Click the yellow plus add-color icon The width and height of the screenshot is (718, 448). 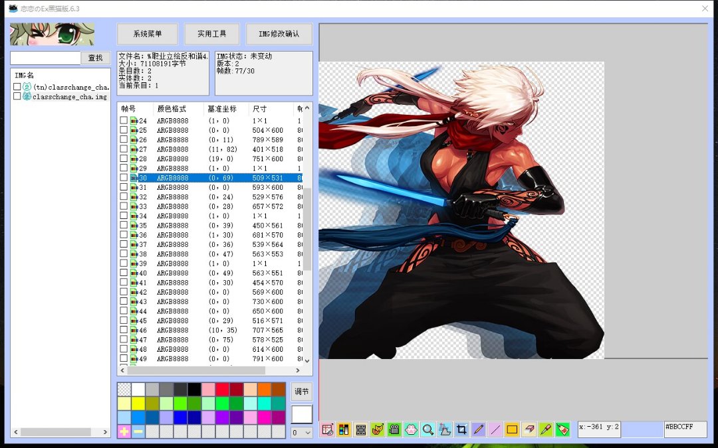tap(124, 431)
